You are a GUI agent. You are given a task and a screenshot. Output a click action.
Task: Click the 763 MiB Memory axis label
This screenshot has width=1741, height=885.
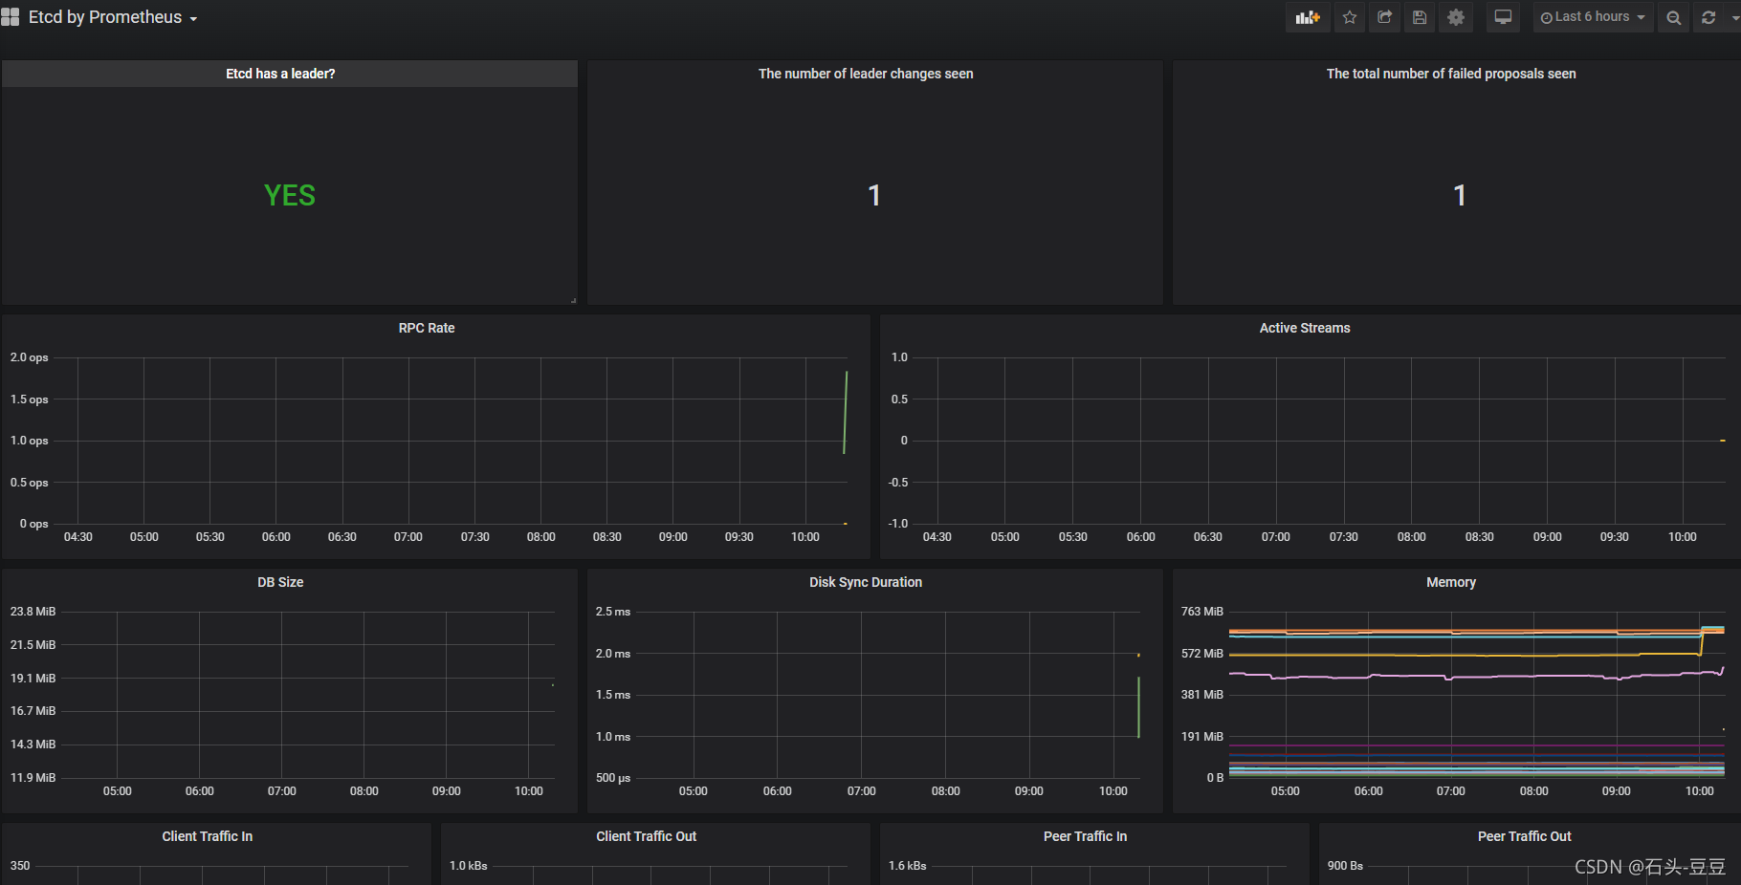(x=1202, y=612)
